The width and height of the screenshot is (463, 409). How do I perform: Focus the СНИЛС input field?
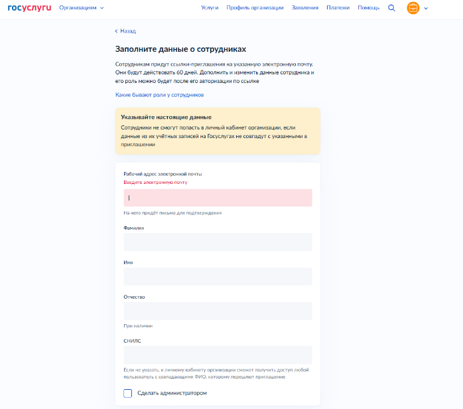pos(218,355)
